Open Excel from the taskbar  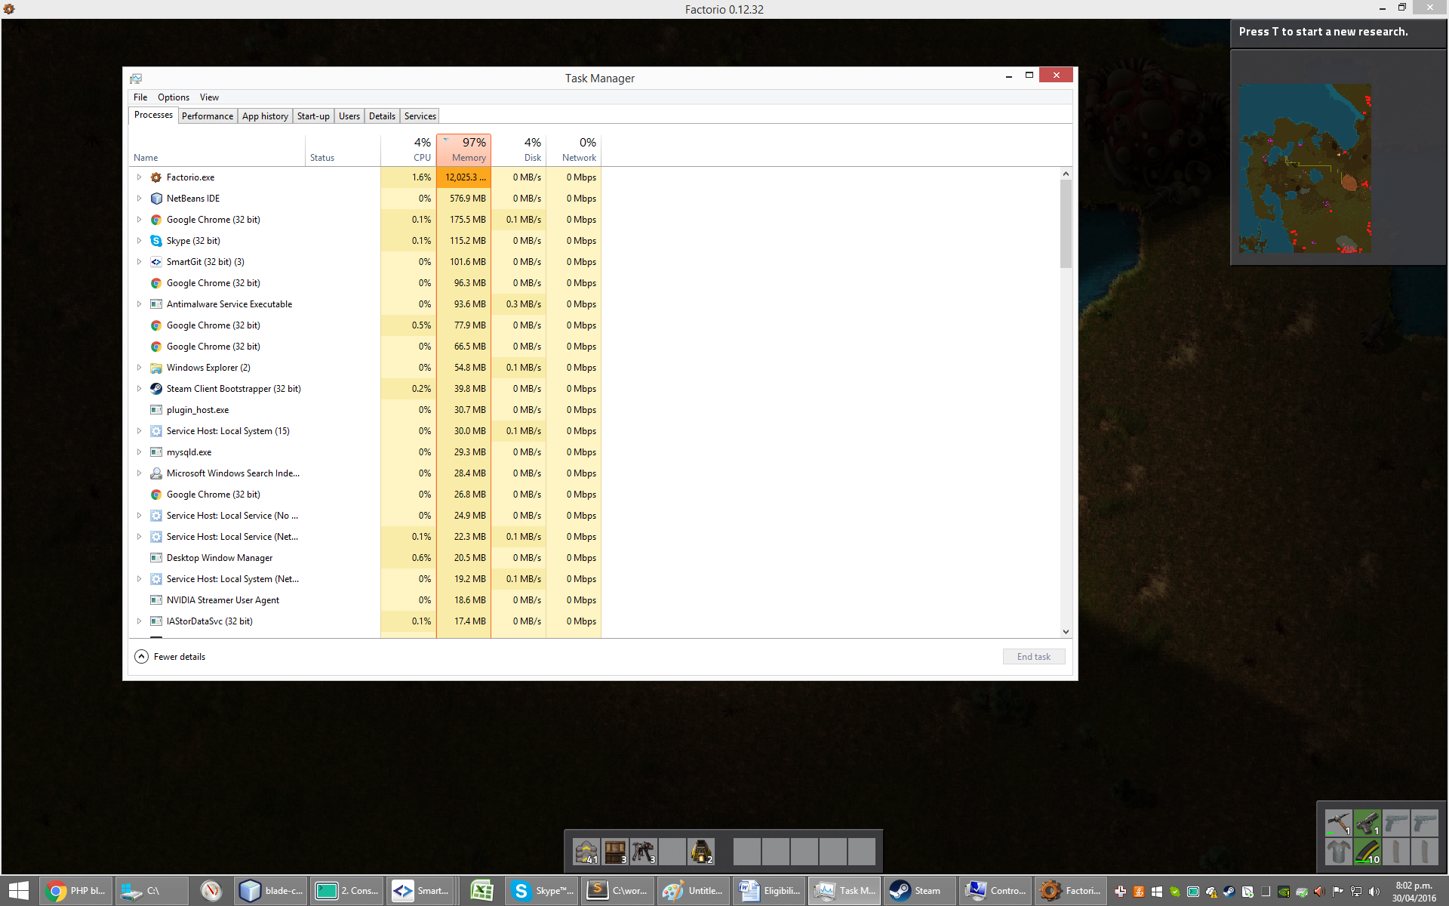click(x=481, y=891)
